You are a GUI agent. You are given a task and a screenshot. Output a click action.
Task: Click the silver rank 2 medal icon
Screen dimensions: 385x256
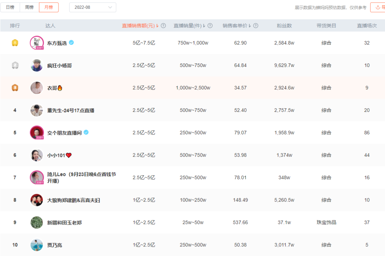pos(15,66)
